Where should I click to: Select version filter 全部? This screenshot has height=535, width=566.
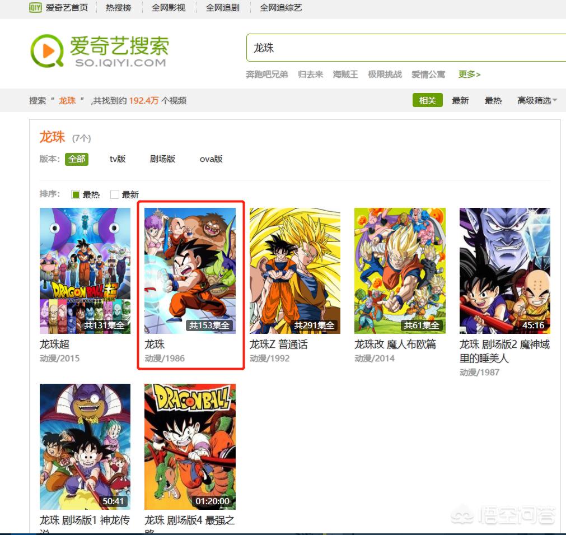pos(77,159)
